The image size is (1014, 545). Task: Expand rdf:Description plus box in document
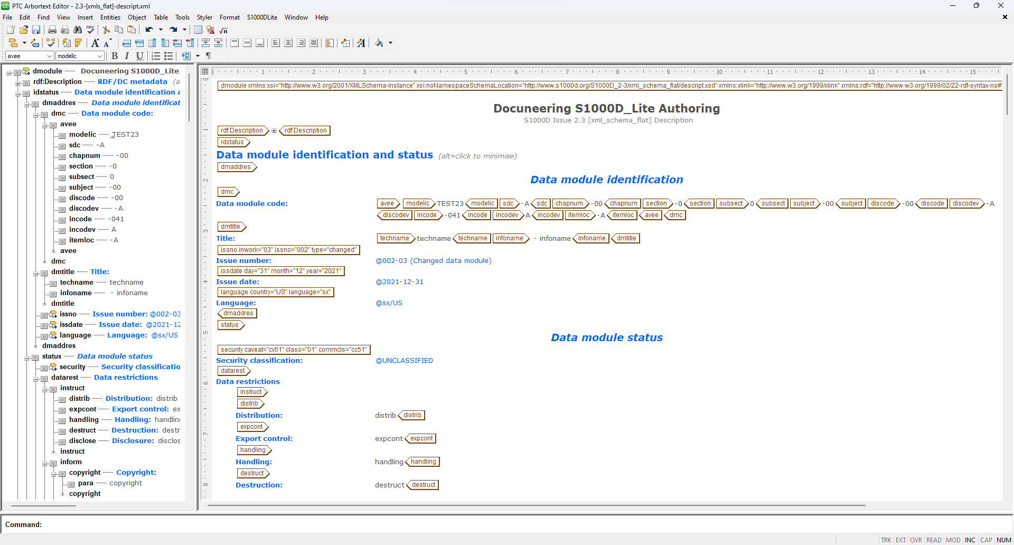[274, 130]
